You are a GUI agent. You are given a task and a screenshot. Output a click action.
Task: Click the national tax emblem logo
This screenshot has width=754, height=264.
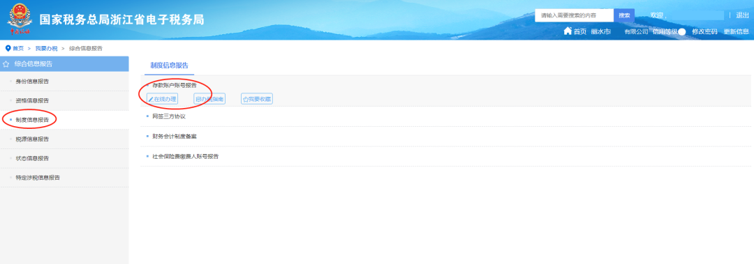click(x=20, y=19)
